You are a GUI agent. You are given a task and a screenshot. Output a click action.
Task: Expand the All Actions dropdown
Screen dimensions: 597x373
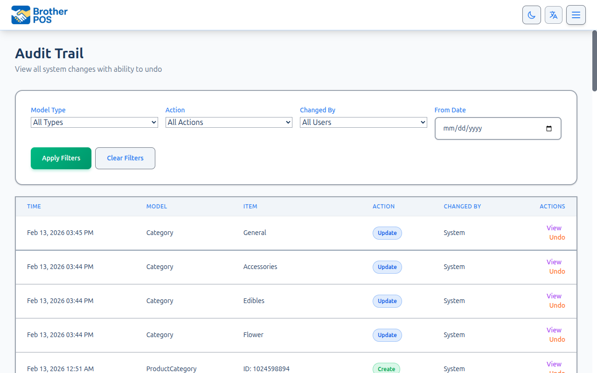coord(229,122)
